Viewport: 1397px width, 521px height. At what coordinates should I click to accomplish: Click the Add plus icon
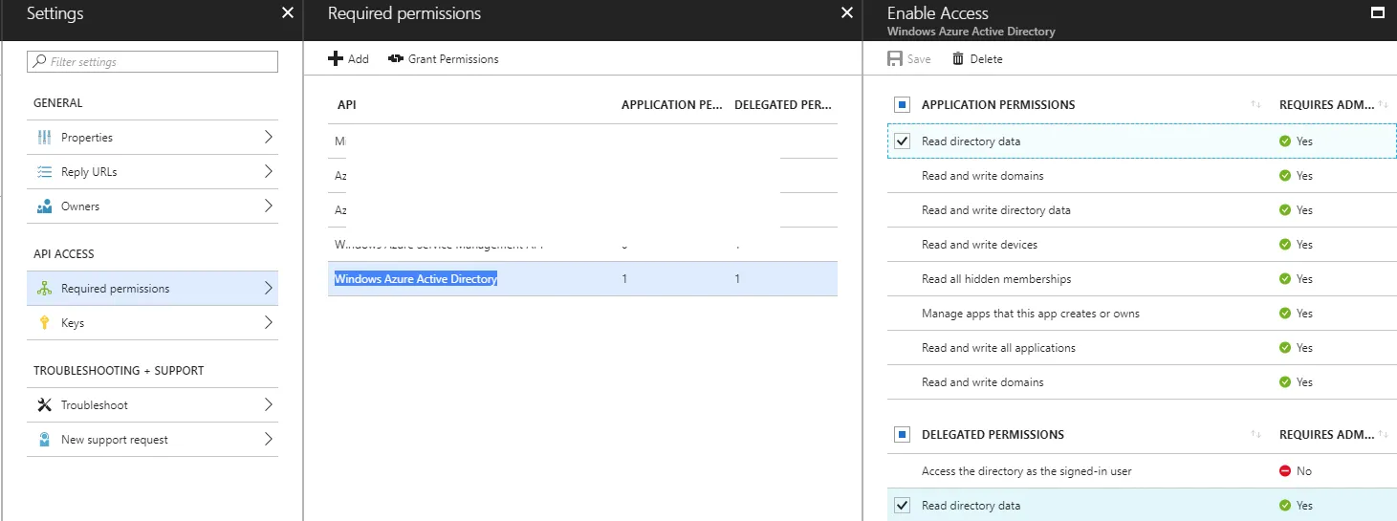click(x=336, y=59)
